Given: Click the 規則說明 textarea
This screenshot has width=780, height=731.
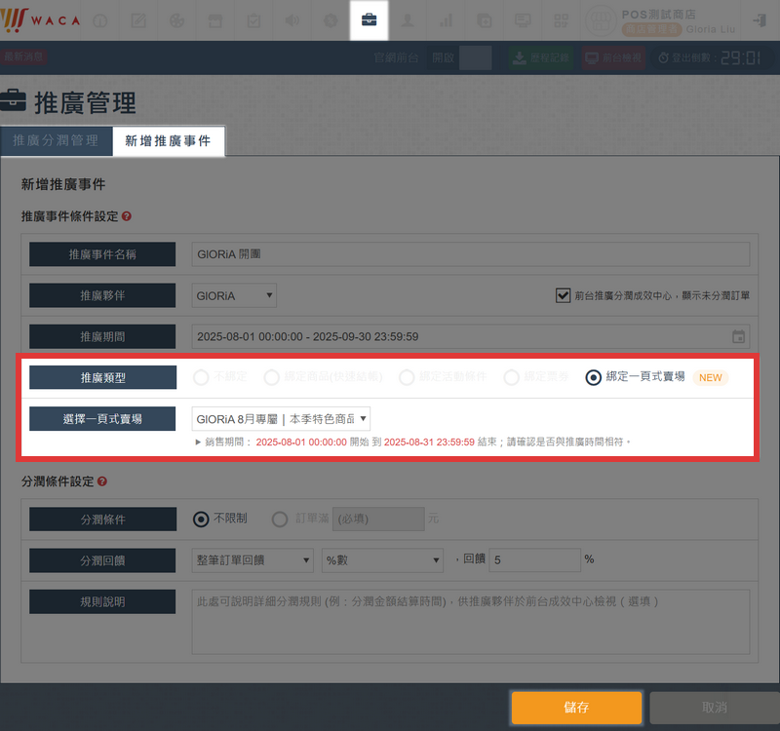Looking at the screenshot, I should point(471,622).
